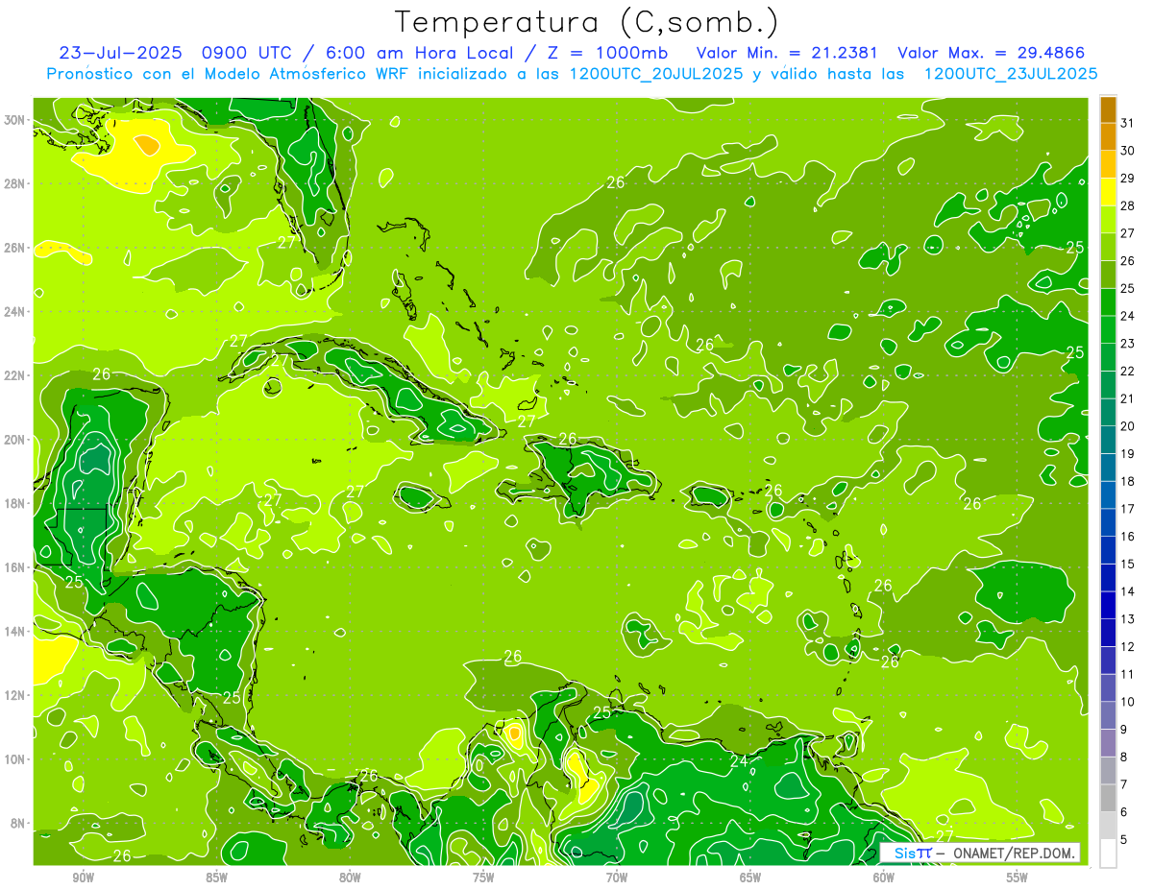Click the yellow swatch between 28 and 29
Viewport: 1153px width, 890px height.
click(x=1108, y=192)
